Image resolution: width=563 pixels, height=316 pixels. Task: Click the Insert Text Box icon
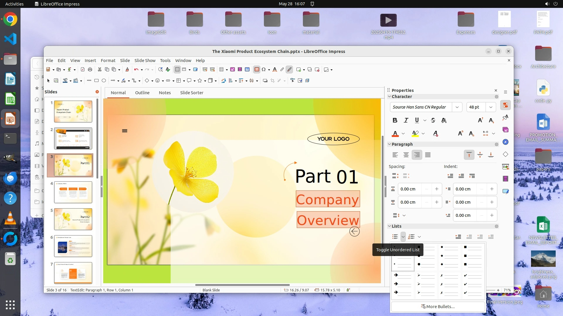click(x=257, y=69)
